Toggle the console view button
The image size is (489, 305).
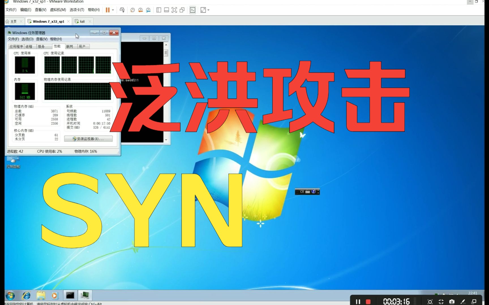(x=193, y=10)
